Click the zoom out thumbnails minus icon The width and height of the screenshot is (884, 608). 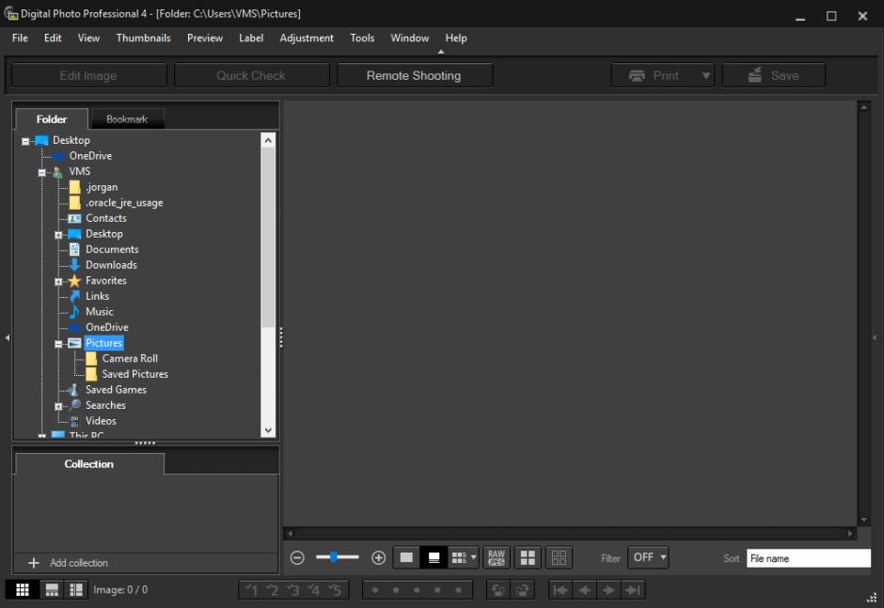297,558
